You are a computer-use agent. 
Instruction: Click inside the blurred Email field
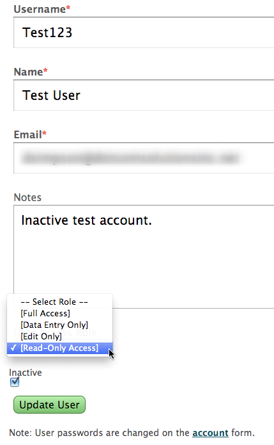(144, 158)
